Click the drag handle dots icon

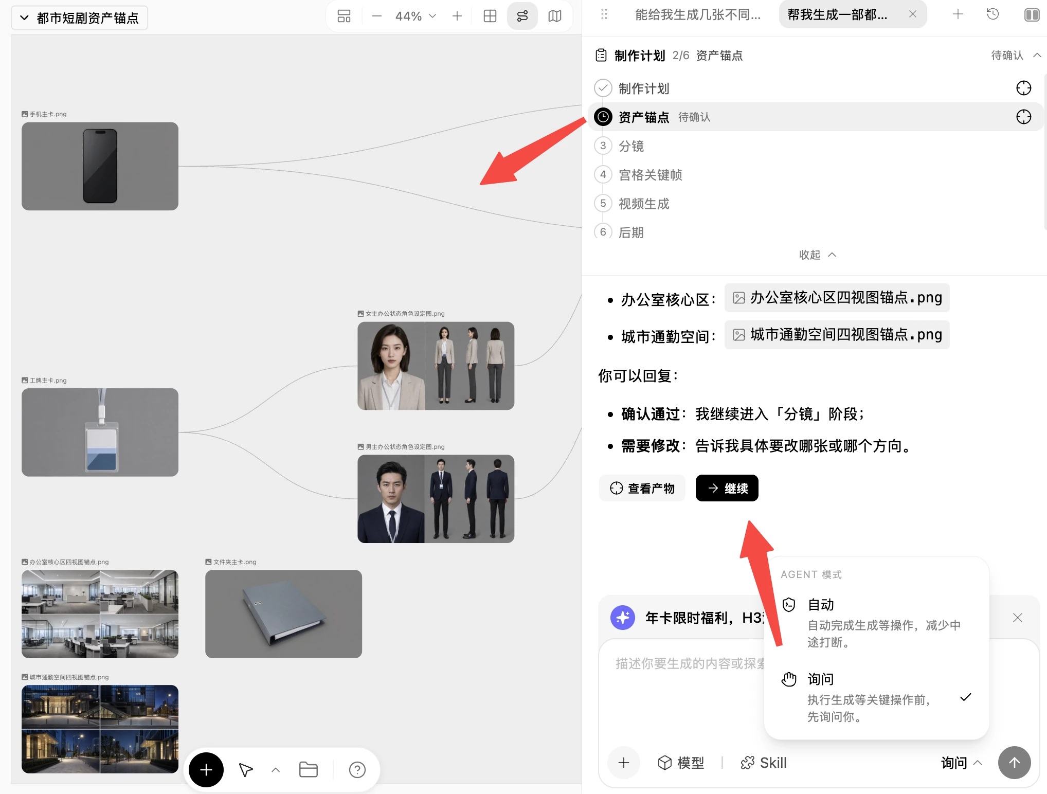click(x=604, y=14)
